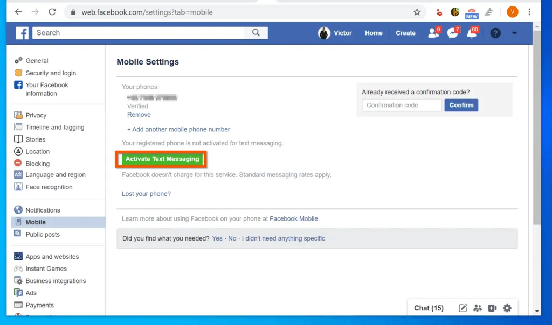Answer Yes to feedback question
This screenshot has width=552, height=325.
(x=217, y=238)
